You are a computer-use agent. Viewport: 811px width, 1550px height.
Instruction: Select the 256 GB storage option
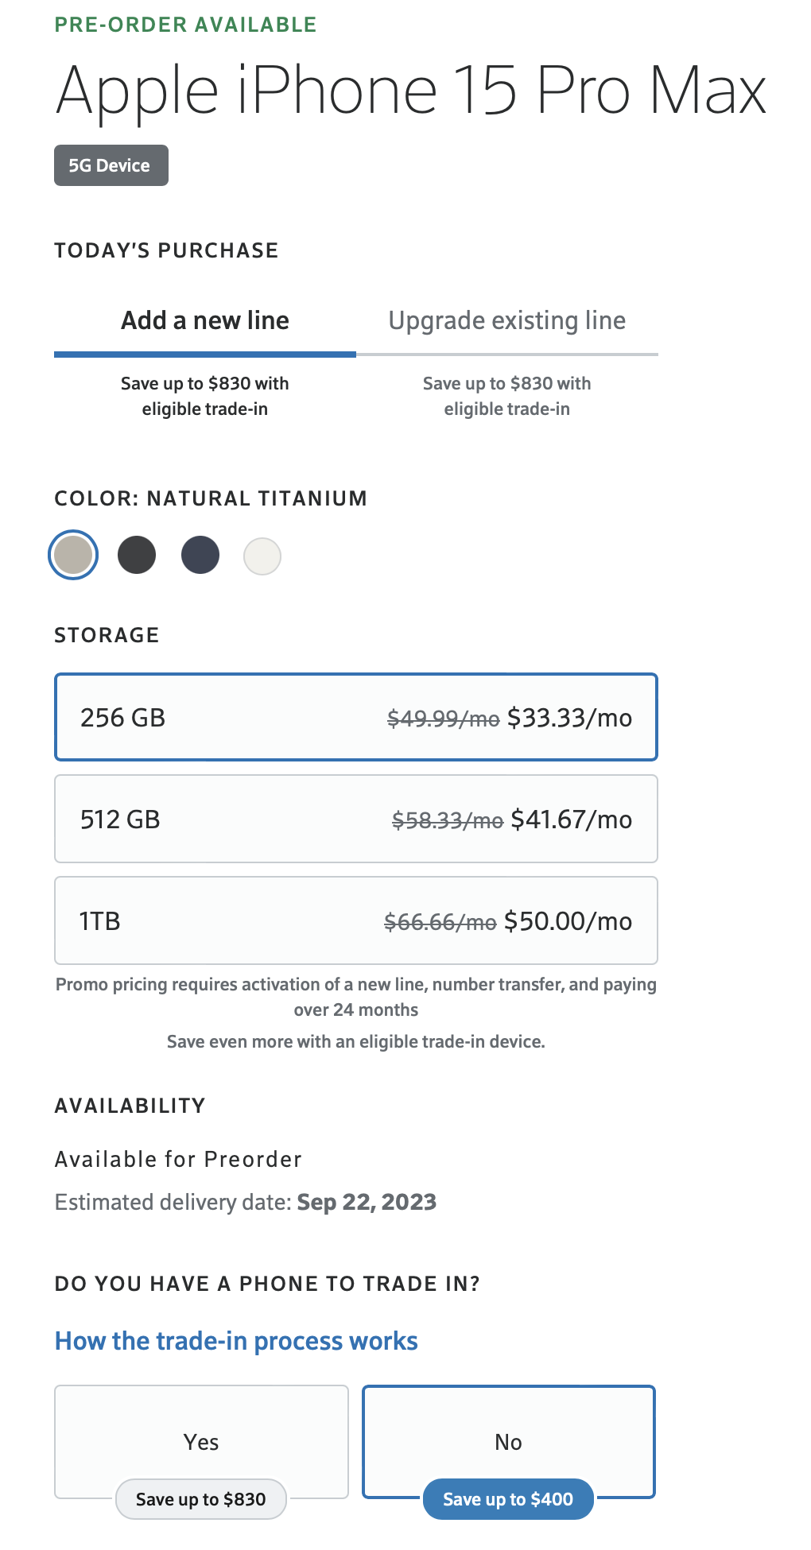pyautogui.click(x=356, y=717)
